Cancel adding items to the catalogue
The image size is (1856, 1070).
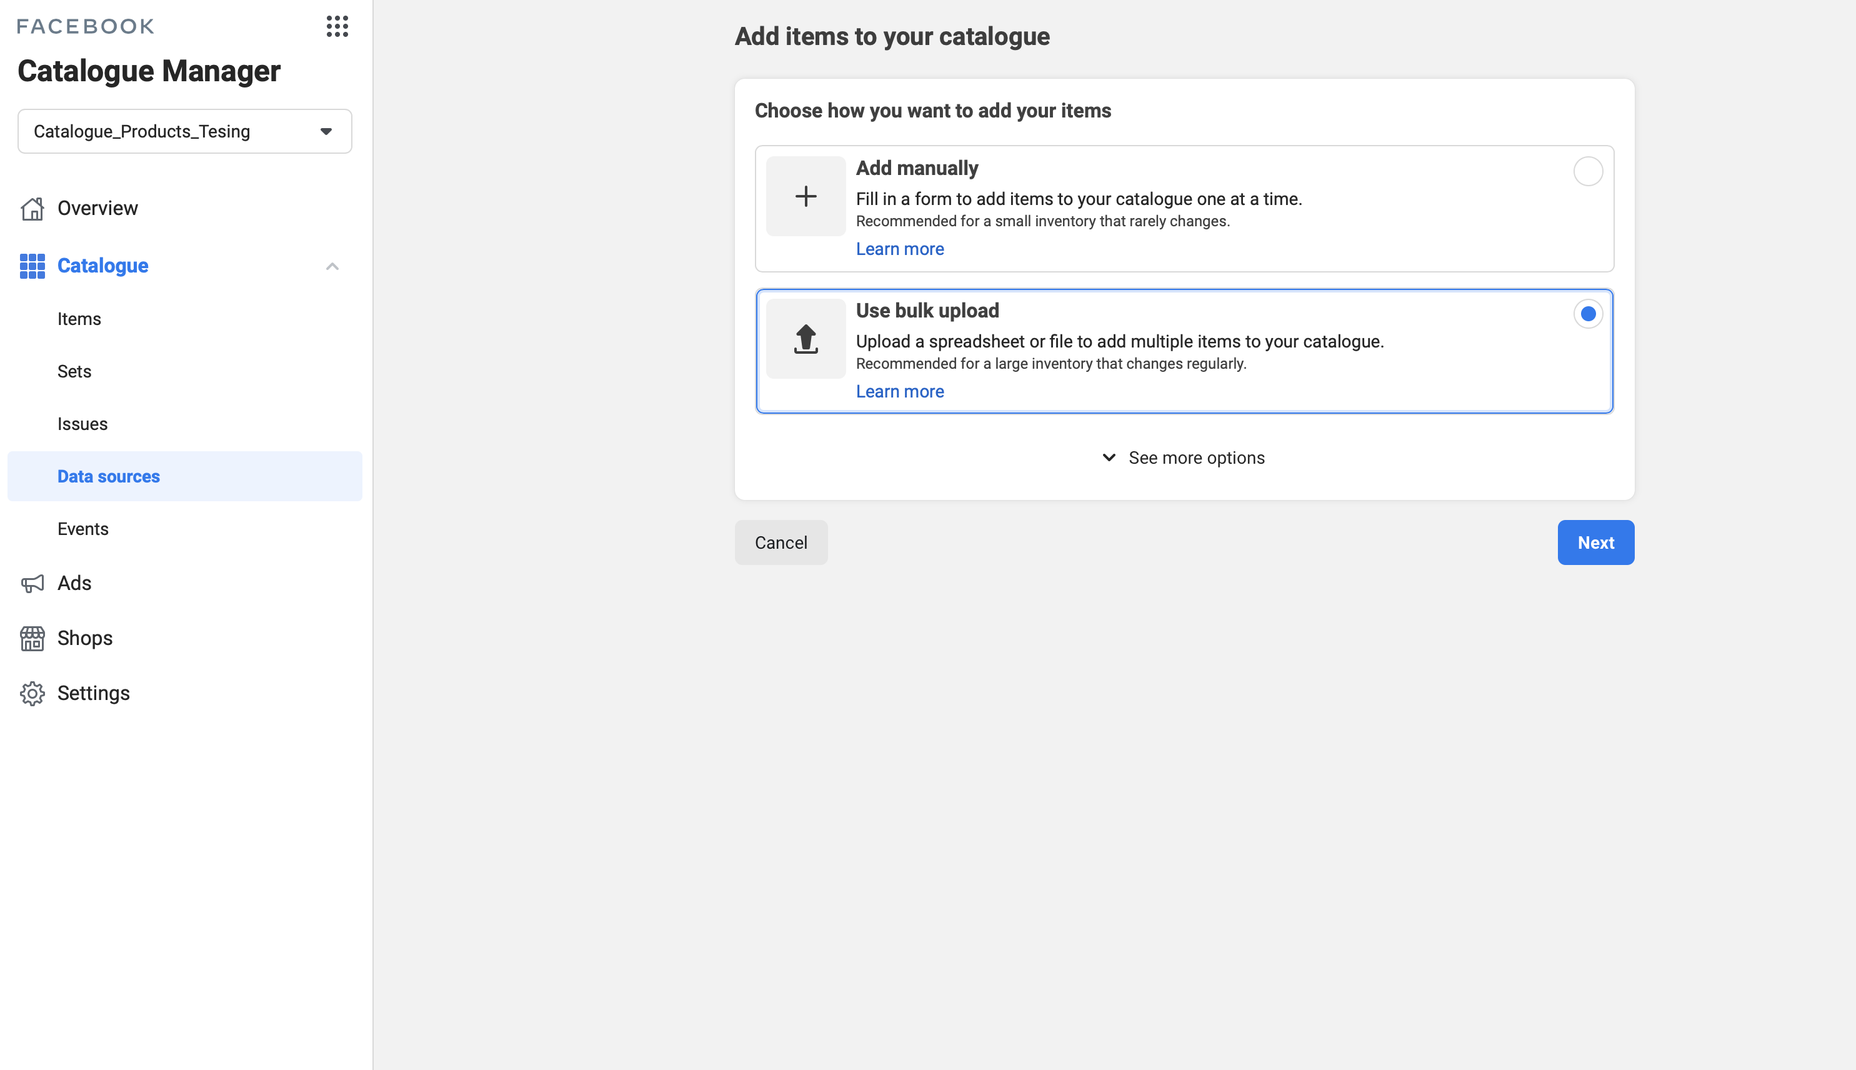[781, 542]
